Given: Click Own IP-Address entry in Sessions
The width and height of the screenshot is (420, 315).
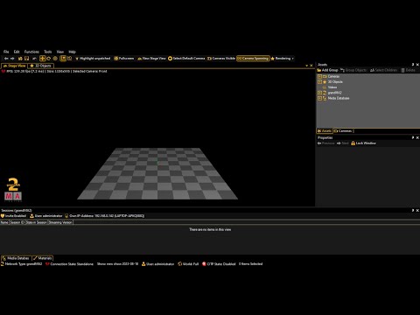Looking at the screenshot, I should pos(104,216).
